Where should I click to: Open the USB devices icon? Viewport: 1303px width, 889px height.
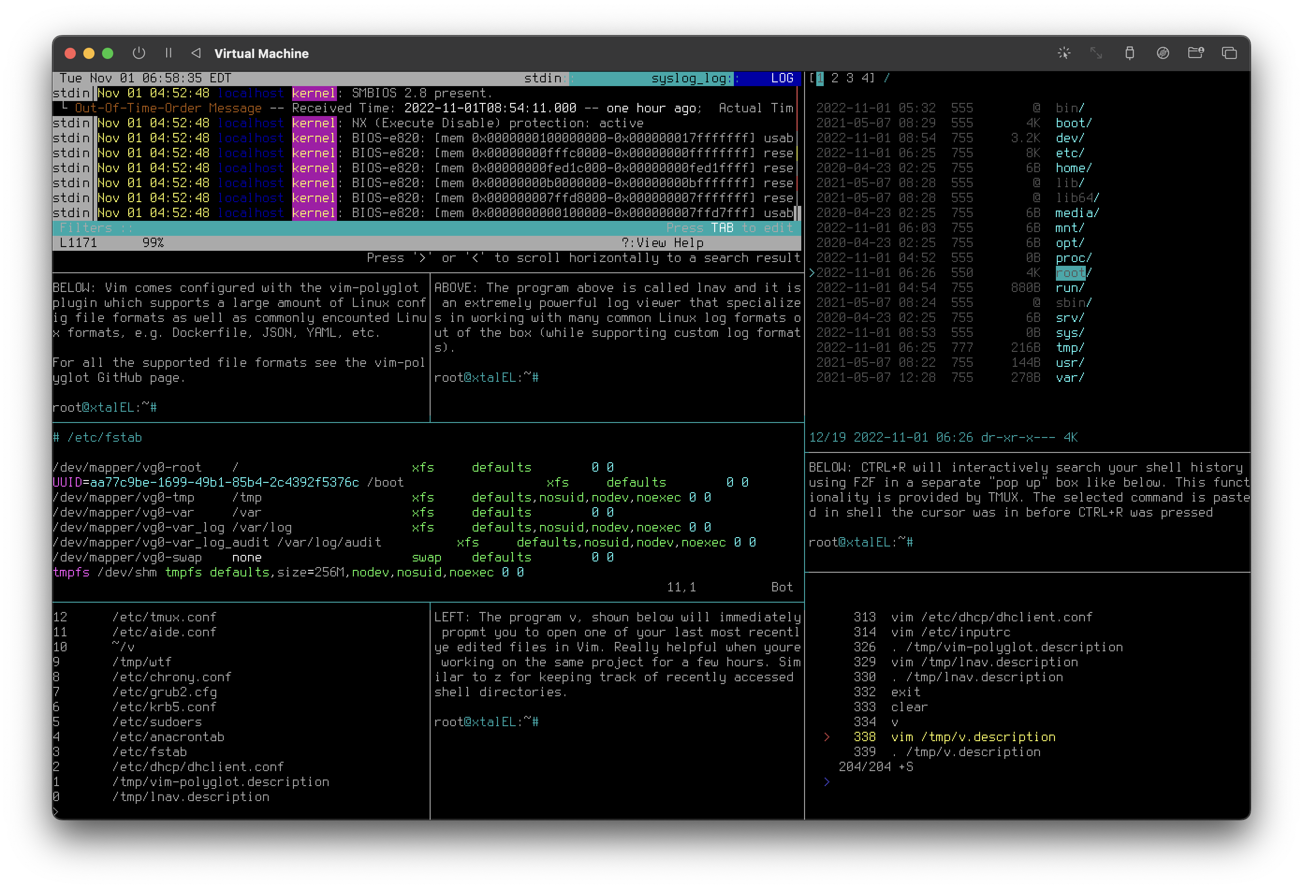point(1129,53)
